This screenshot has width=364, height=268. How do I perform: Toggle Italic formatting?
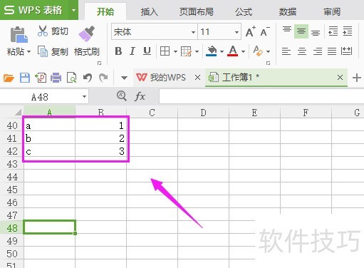coord(132,51)
